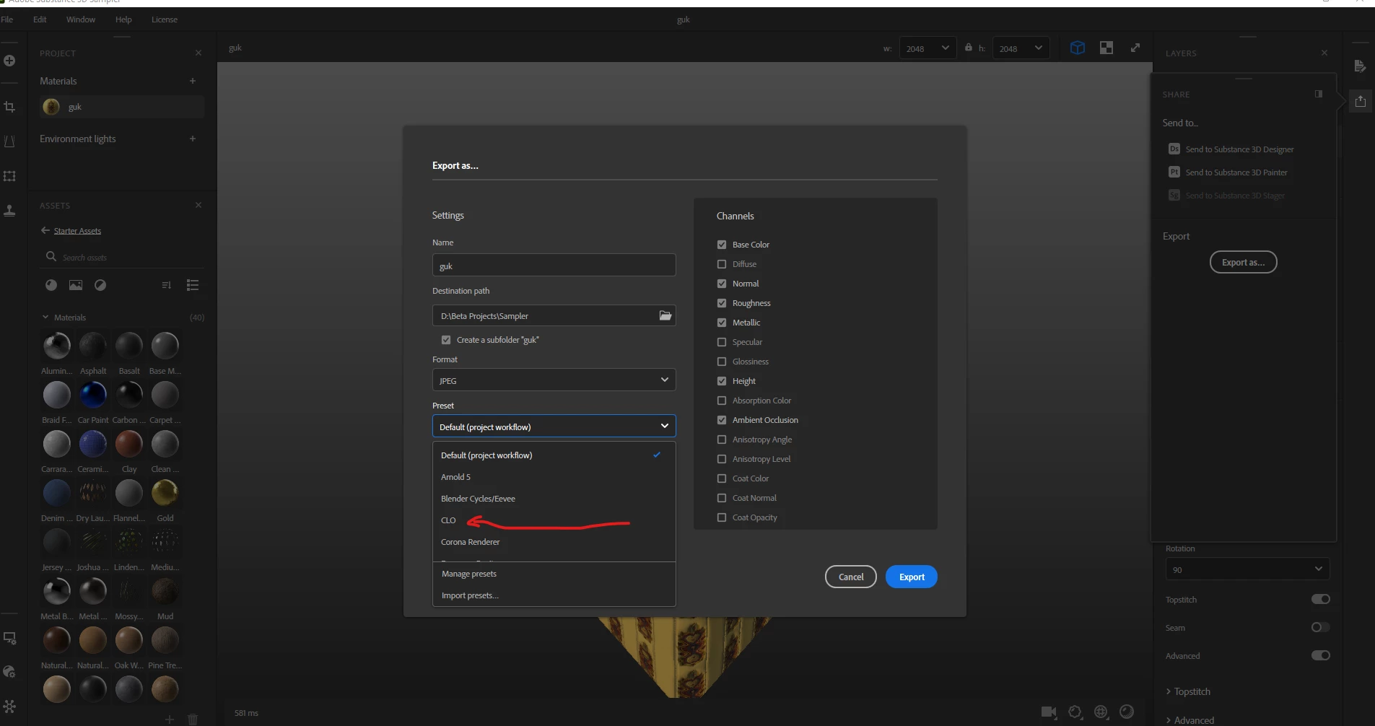This screenshot has width=1375, height=726.
Task: Click back arrow next to Starter Assets
Action: pos(45,230)
